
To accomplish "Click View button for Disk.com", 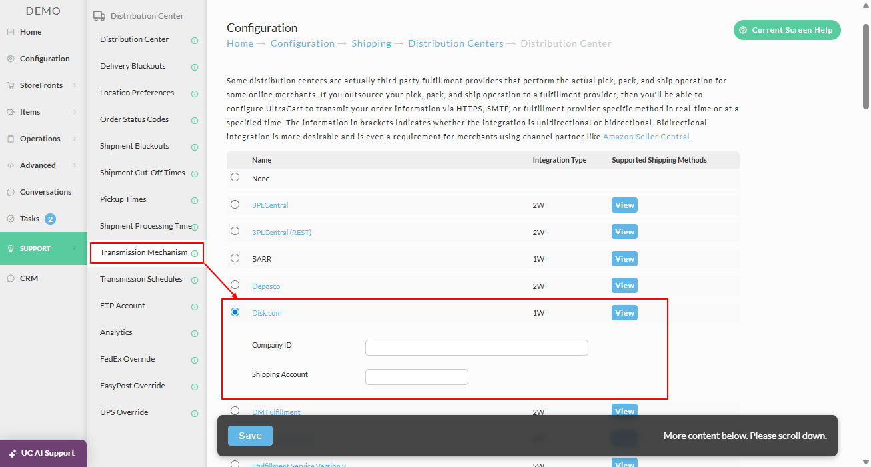I will [x=624, y=312].
